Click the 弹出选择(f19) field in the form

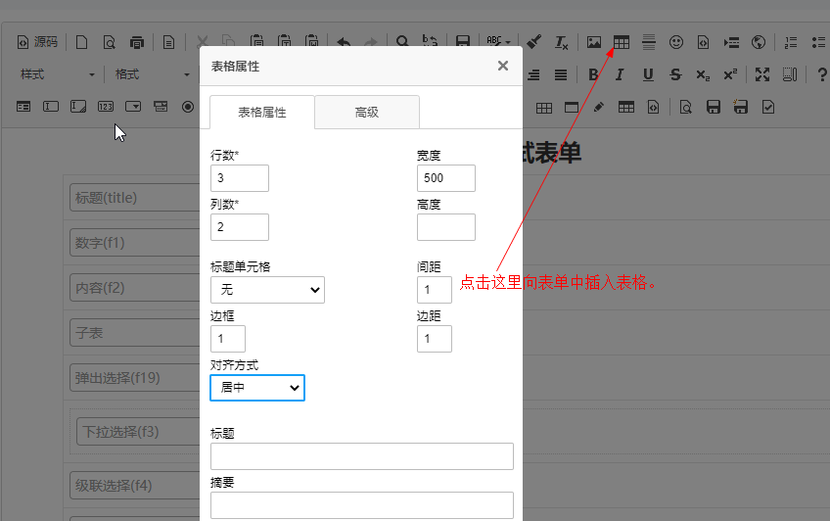click(x=134, y=377)
